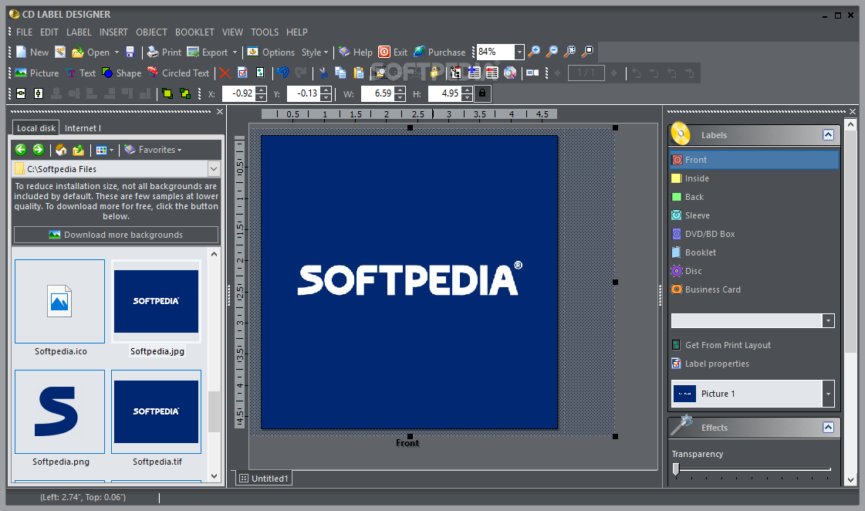Open the Open button dropdown arrow
865x511 pixels.
point(117,52)
